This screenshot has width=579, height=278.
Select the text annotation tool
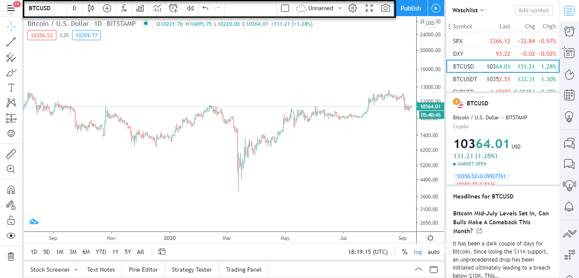coord(11,88)
